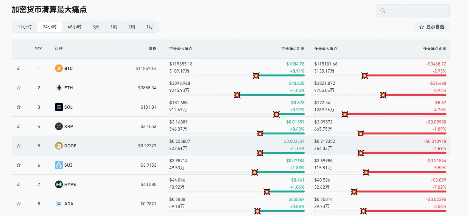Image resolution: width=468 pixels, height=216 pixels.
Task: Click the search magnifier icon
Action: pos(383,11)
